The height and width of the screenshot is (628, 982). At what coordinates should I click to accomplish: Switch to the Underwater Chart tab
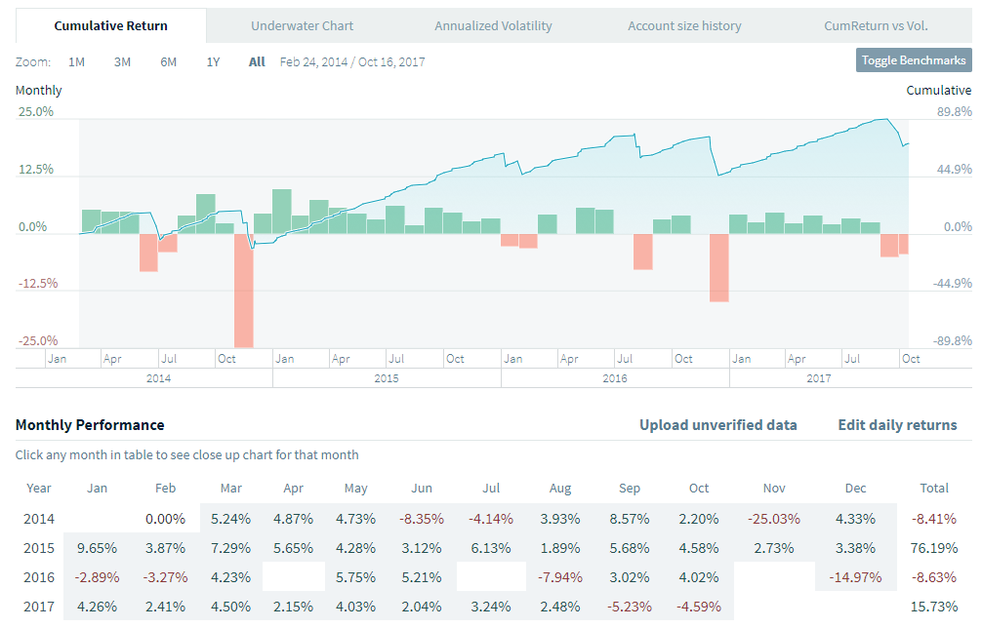point(302,25)
